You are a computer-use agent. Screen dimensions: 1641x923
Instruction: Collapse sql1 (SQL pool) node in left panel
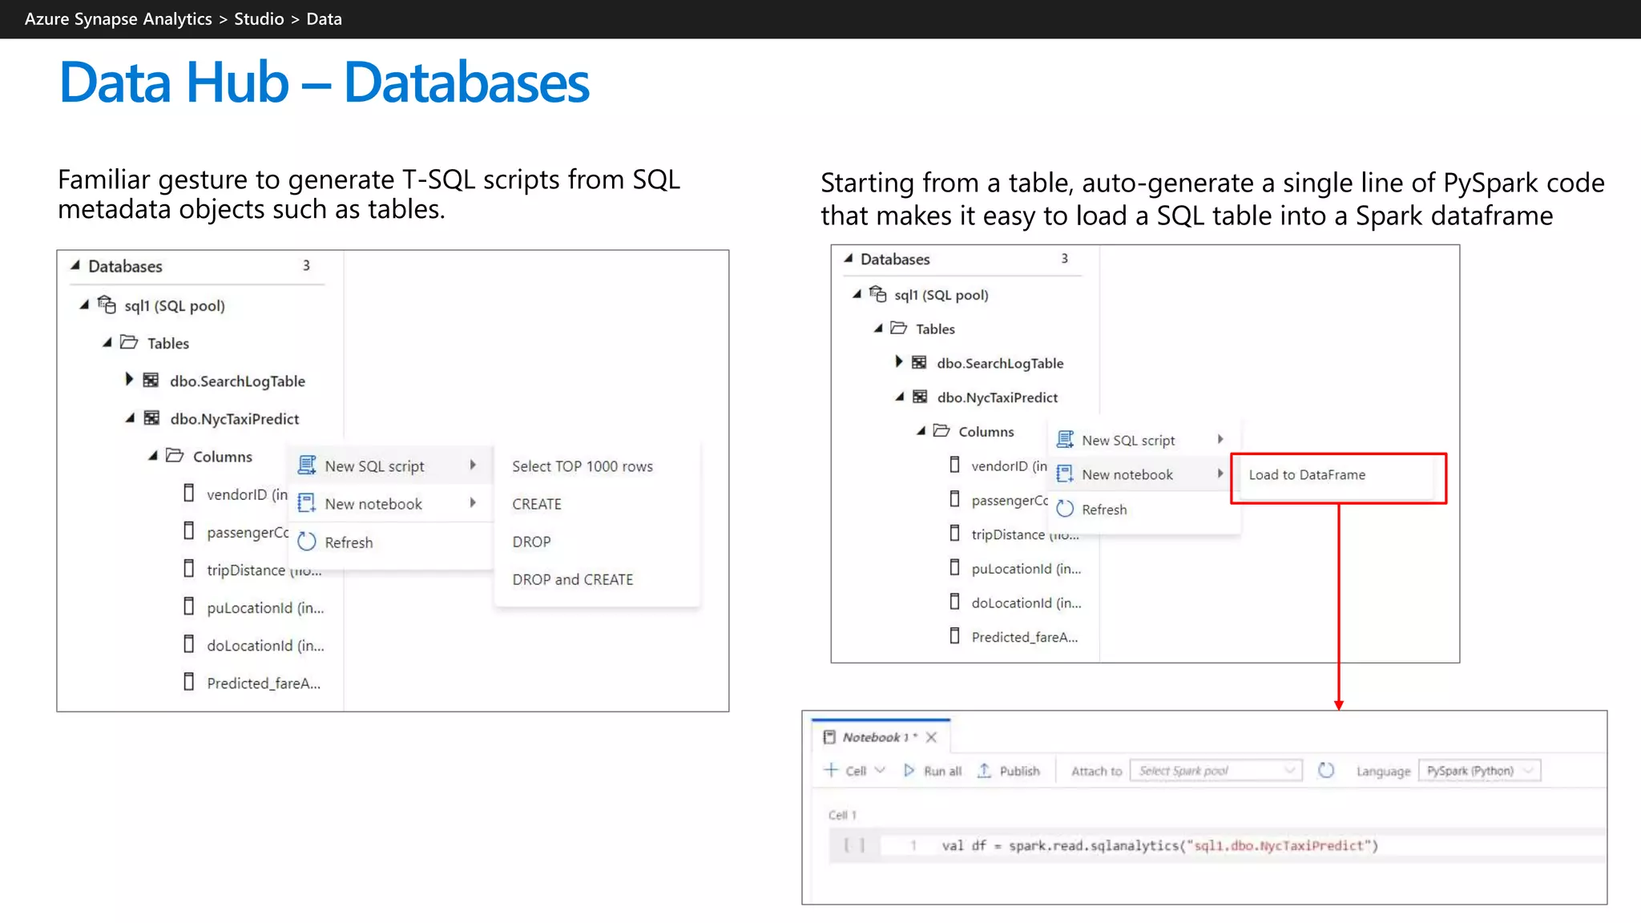(x=84, y=304)
